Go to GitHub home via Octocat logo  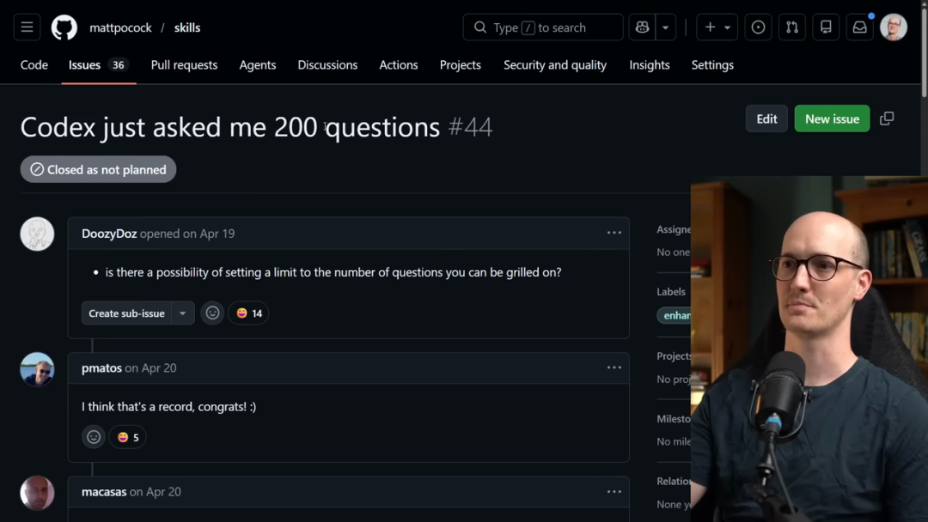coord(64,27)
